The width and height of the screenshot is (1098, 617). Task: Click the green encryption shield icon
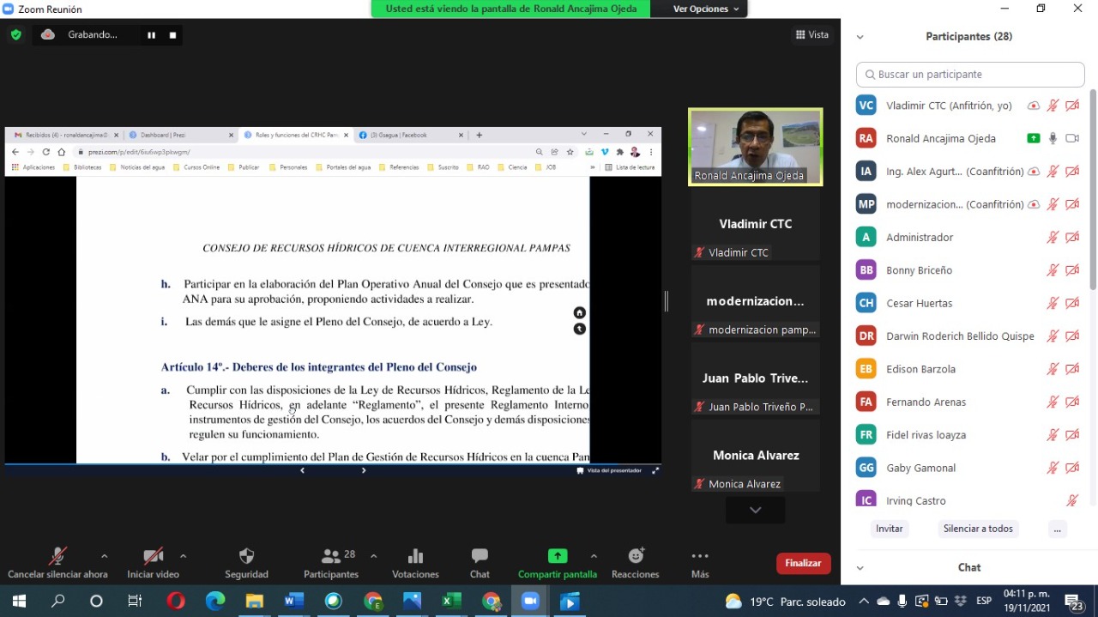click(15, 35)
